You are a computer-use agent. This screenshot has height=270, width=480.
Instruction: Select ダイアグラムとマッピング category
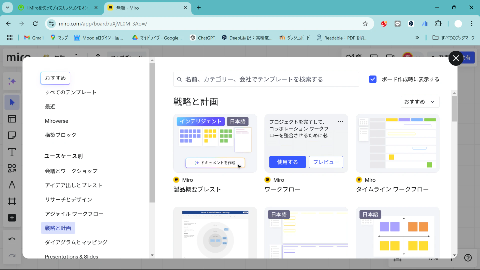tap(76, 242)
